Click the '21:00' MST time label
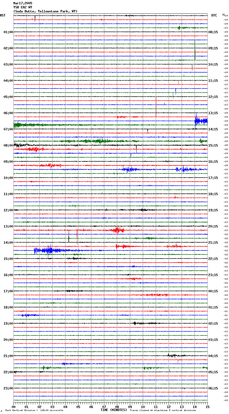Screen dimensions: 229x414 (8, 356)
